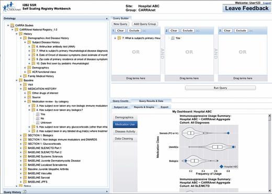Click the New Query button
The height and width of the screenshot is (194, 272).
point(120,24)
